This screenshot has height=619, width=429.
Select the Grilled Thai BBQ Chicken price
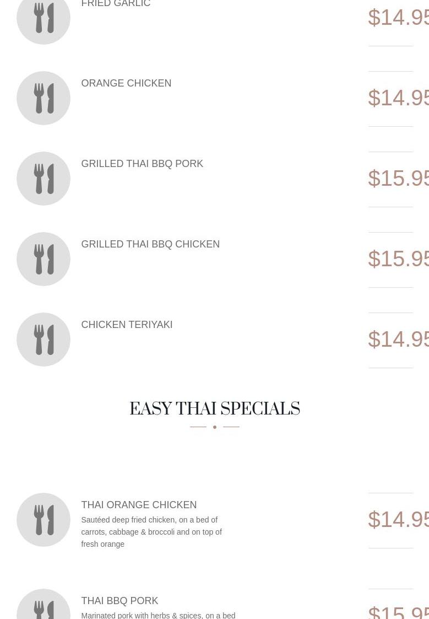(x=398, y=259)
